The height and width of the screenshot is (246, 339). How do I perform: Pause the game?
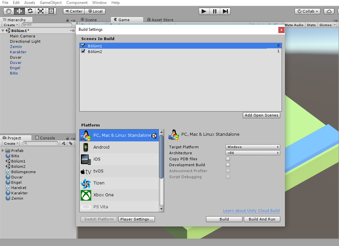(215, 11)
